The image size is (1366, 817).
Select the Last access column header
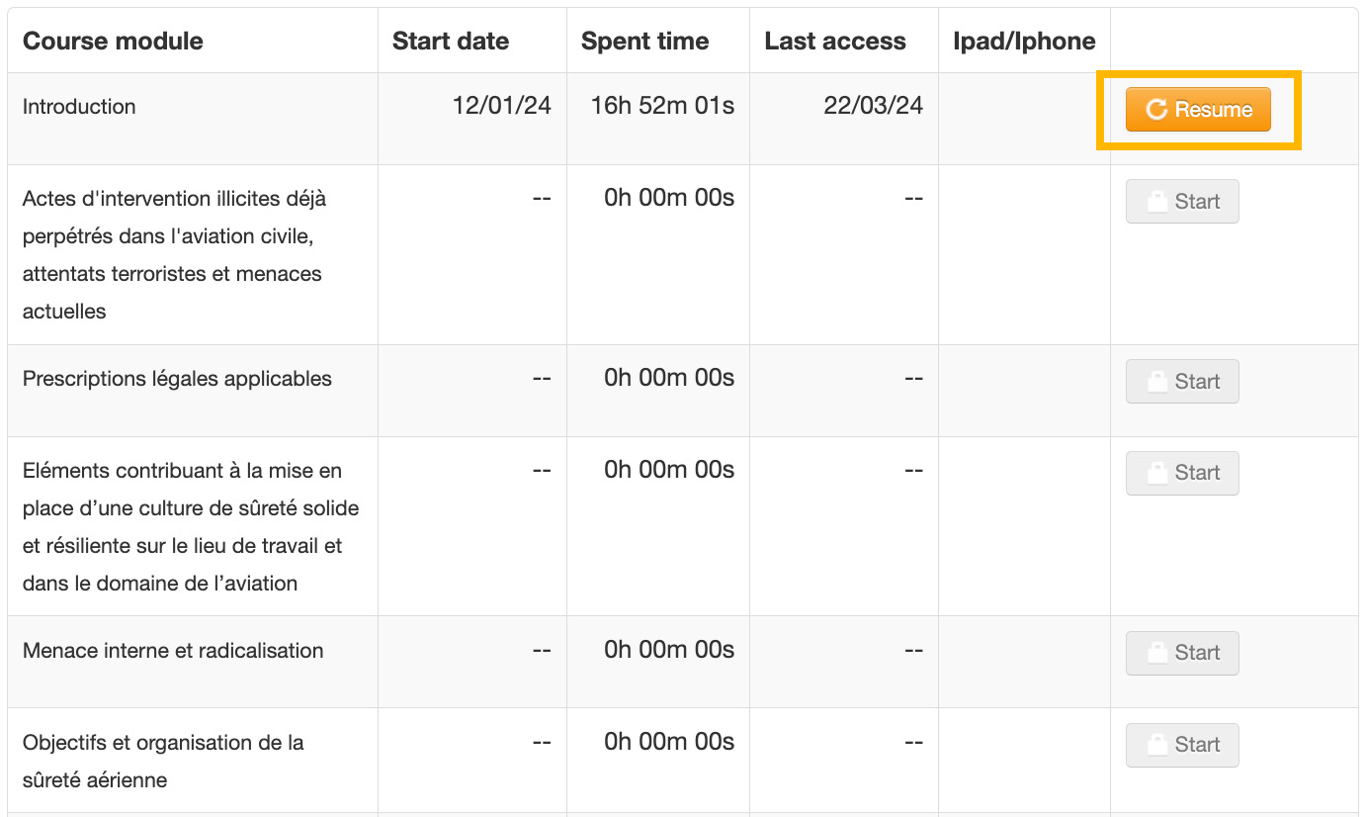coord(835,41)
